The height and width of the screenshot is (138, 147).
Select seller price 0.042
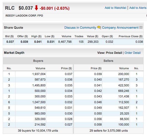point(98,91)
